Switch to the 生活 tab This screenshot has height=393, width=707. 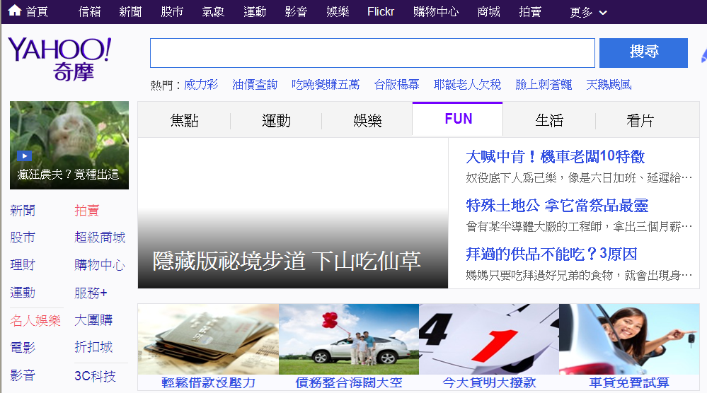pos(549,120)
